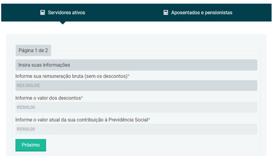Select the valor dos descontos input field
The height and width of the screenshot is (156, 274).
136,107
